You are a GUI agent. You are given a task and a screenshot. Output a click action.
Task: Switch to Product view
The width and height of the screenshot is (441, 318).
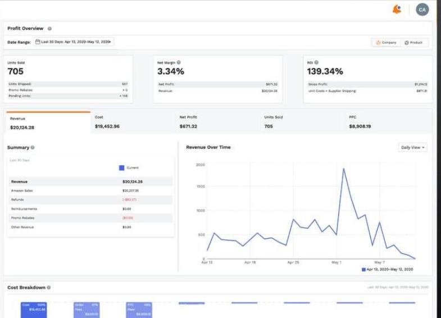point(413,43)
